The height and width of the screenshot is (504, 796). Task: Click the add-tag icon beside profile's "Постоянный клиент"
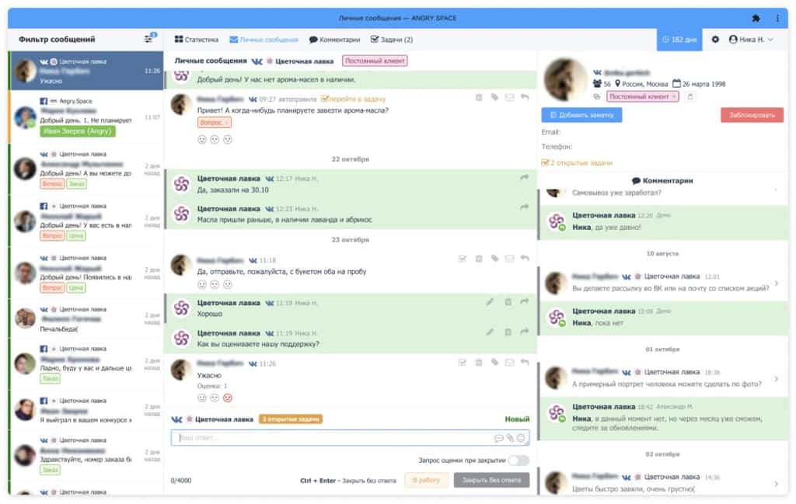click(690, 96)
